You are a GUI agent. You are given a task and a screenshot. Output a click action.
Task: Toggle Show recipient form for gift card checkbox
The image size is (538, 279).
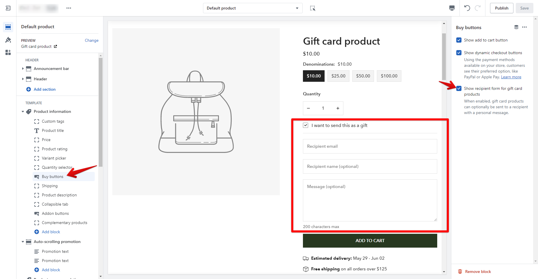coord(459,88)
